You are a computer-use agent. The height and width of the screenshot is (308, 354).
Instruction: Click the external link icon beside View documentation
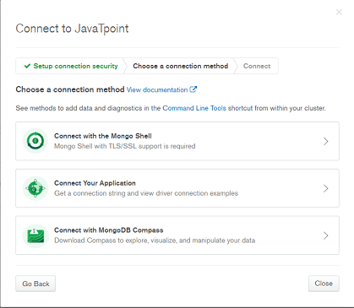pos(193,89)
